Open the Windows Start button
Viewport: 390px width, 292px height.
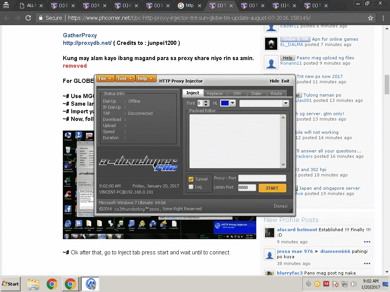point(10,284)
